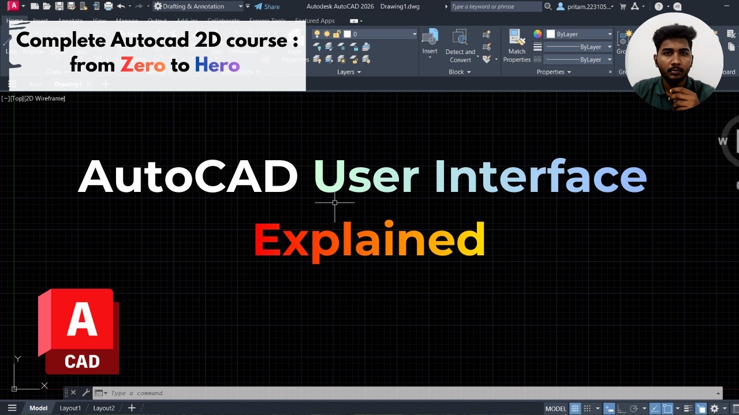Open the [Top] view control label
This screenshot has width=739, height=415.
17,99
